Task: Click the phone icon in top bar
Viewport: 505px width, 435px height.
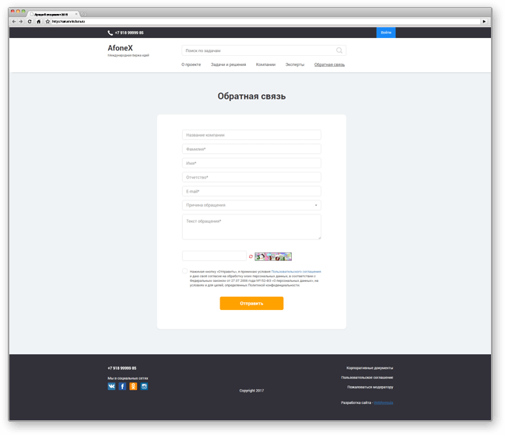Action: [x=110, y=33]
